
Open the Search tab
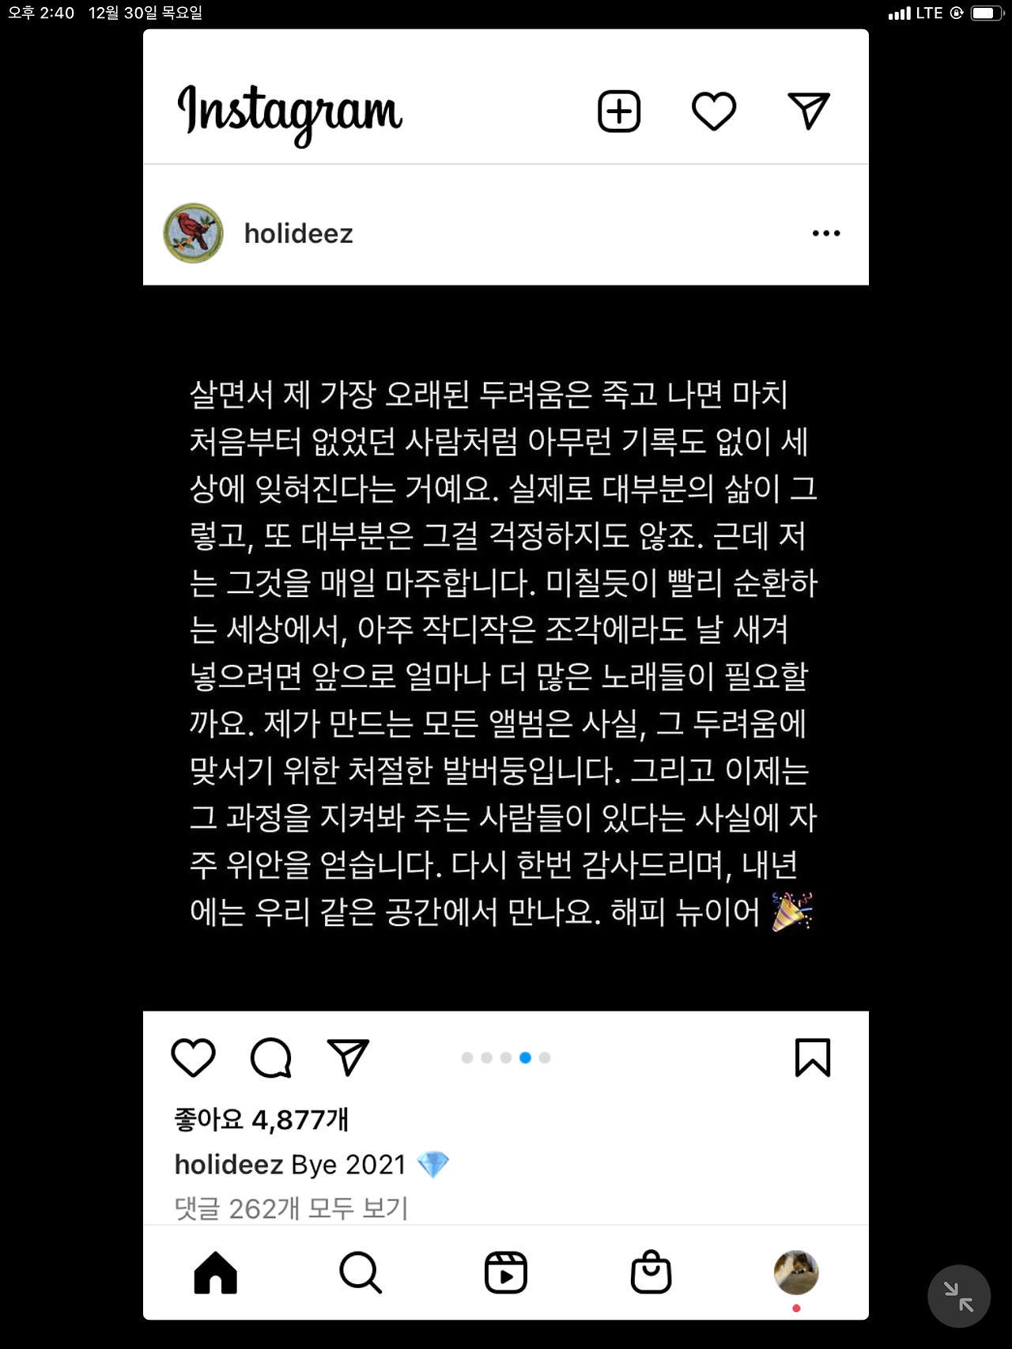click(361, 1272)
